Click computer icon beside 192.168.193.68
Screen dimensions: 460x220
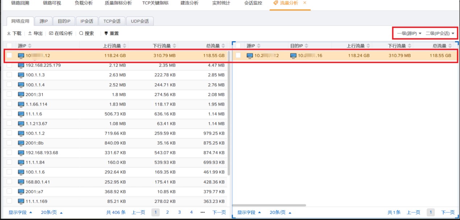(x=21, y=153)
